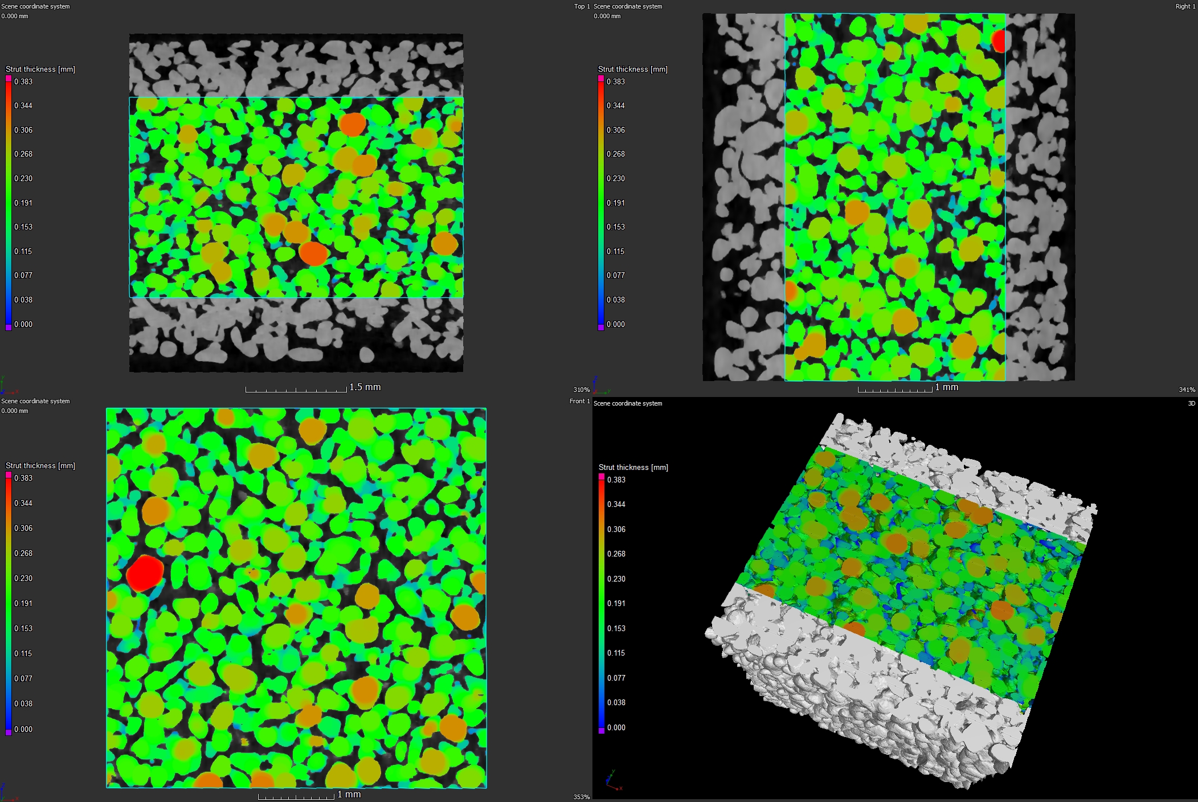
Task: Click the purple lower cap of Top view color bar
Action: [x=9, y=328]
